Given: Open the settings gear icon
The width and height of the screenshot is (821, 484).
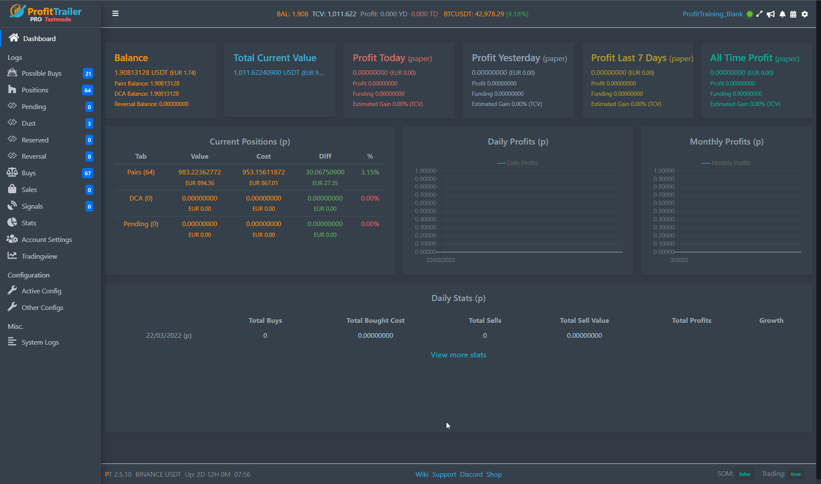Looking at the screenshot, I should 805,14.
